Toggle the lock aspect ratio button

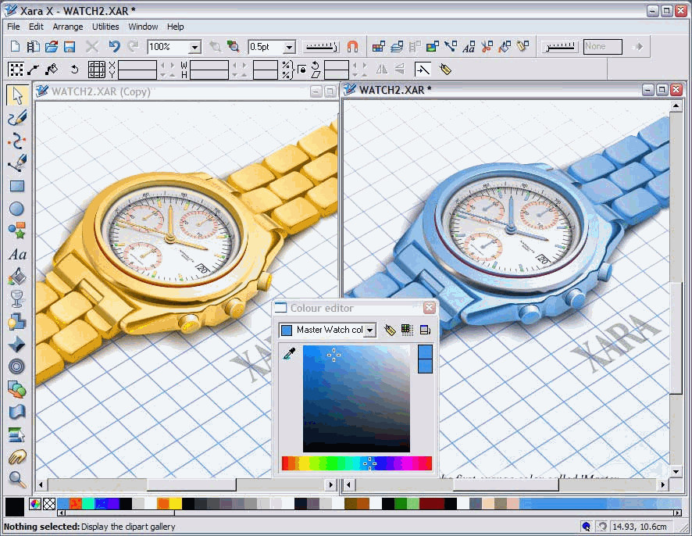pos(302,70)
